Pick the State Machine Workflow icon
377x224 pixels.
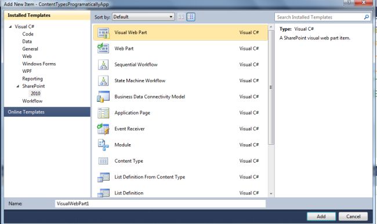coord(103,80)
